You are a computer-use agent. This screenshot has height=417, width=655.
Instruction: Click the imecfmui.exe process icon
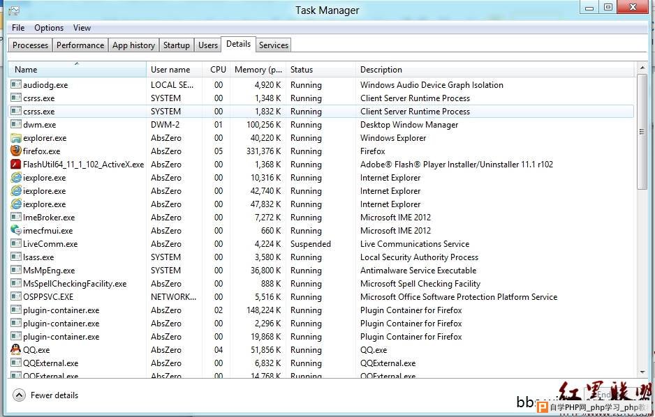tap(16, 230)
